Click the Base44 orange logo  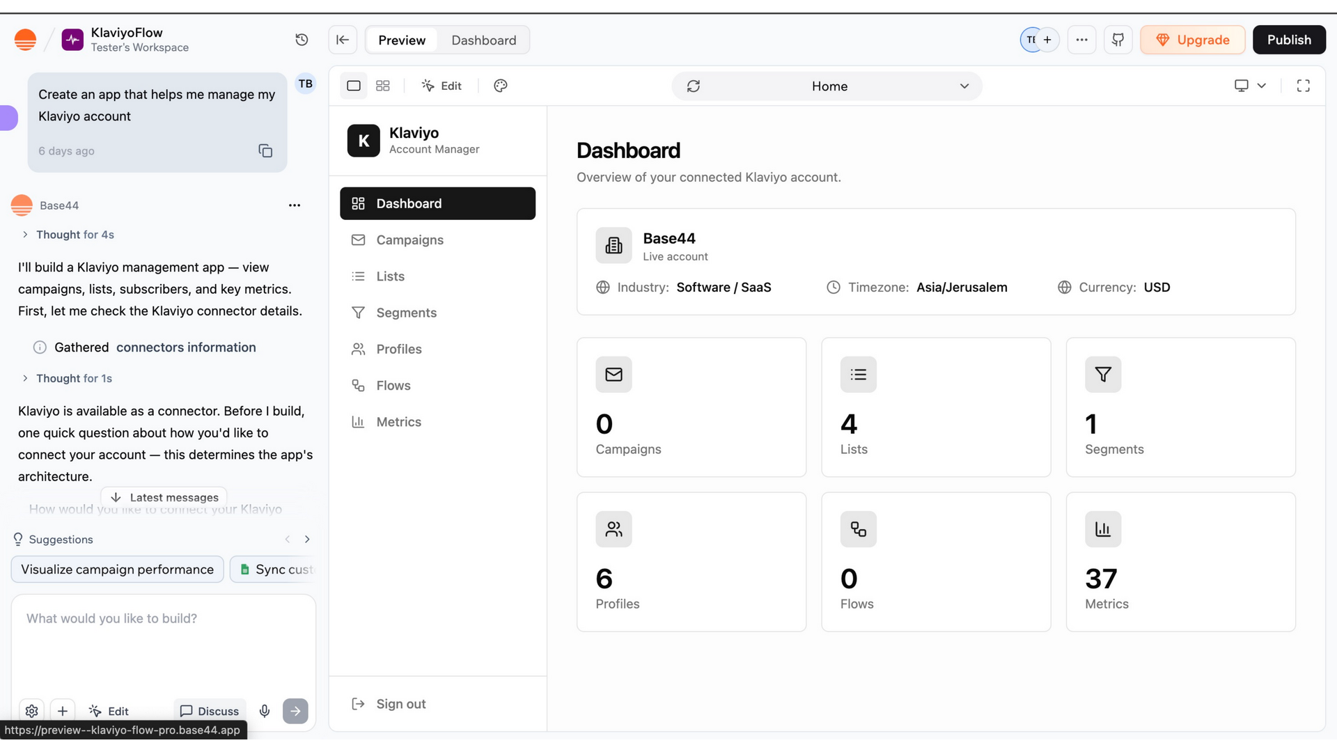[x=25, y=40]
